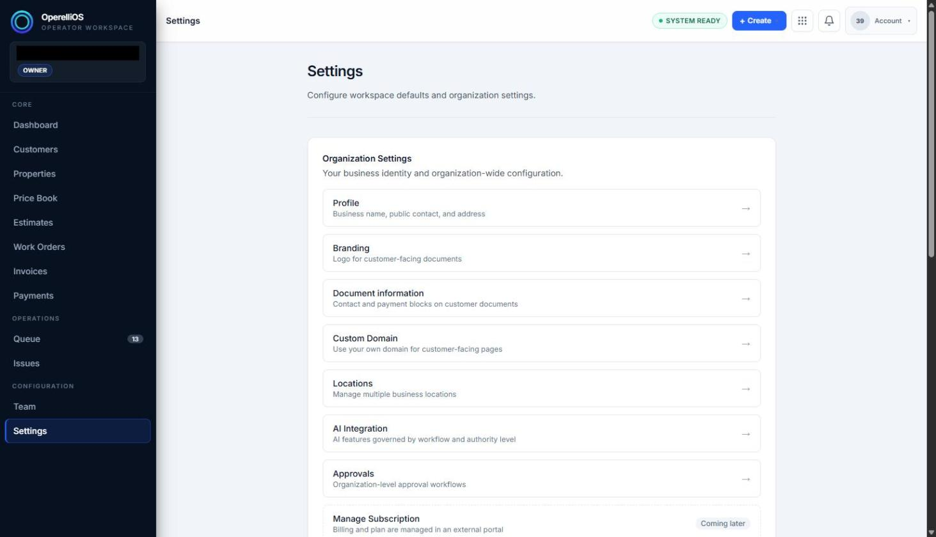Open the apps grid icon

coord(802,20)
